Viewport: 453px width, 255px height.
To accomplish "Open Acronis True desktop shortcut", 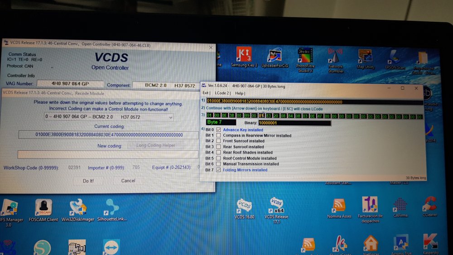I will 401,244.
